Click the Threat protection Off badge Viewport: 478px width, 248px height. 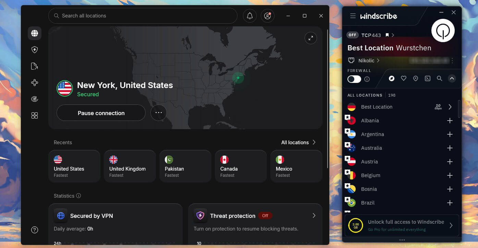[x=265, y=216]
